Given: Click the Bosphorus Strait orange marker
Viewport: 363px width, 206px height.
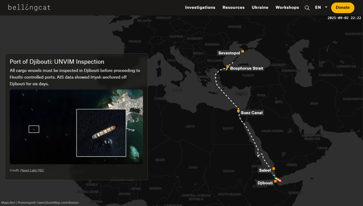Looking at the screenshot, I should pos(228,67).
